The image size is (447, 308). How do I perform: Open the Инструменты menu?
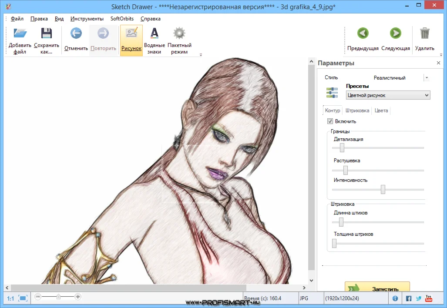87,19
